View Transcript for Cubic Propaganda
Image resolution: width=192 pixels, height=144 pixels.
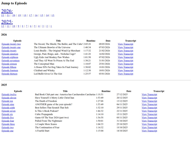tap(149, 114)
